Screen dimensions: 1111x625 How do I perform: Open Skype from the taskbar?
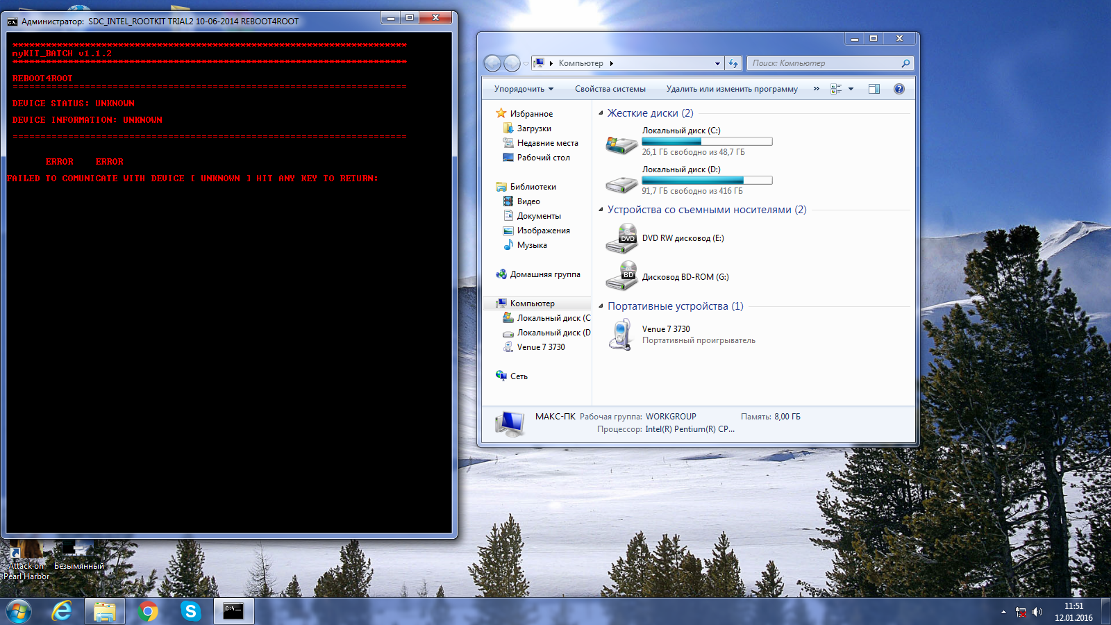coord(190,611)
